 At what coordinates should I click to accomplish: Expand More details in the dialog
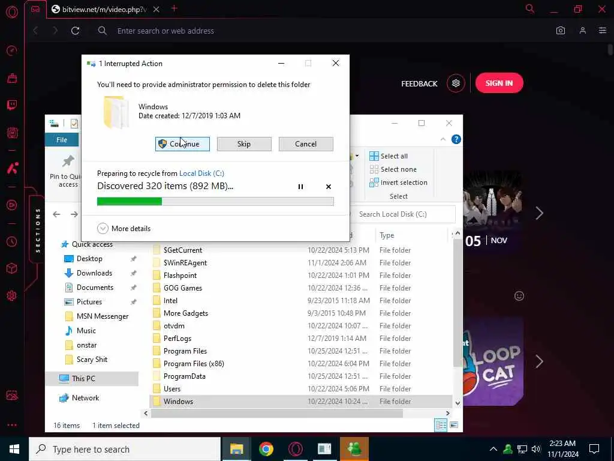[124, 228]
